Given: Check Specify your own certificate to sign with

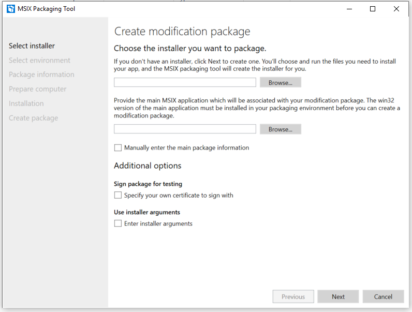Looking at the screenshot, I should click(x=118, y=195).
